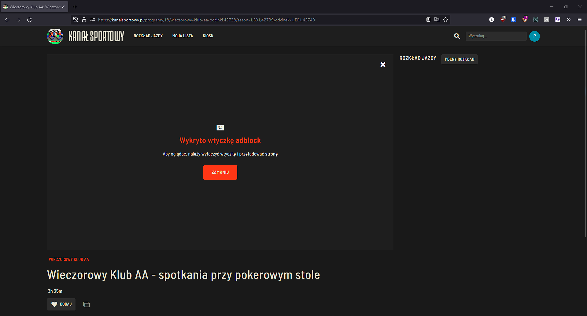Open the Last.fm scrobbler extension
Screen dimensions: 587x316
point(546,20)
